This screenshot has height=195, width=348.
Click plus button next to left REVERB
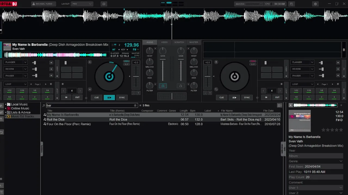(x=51, y=69)
